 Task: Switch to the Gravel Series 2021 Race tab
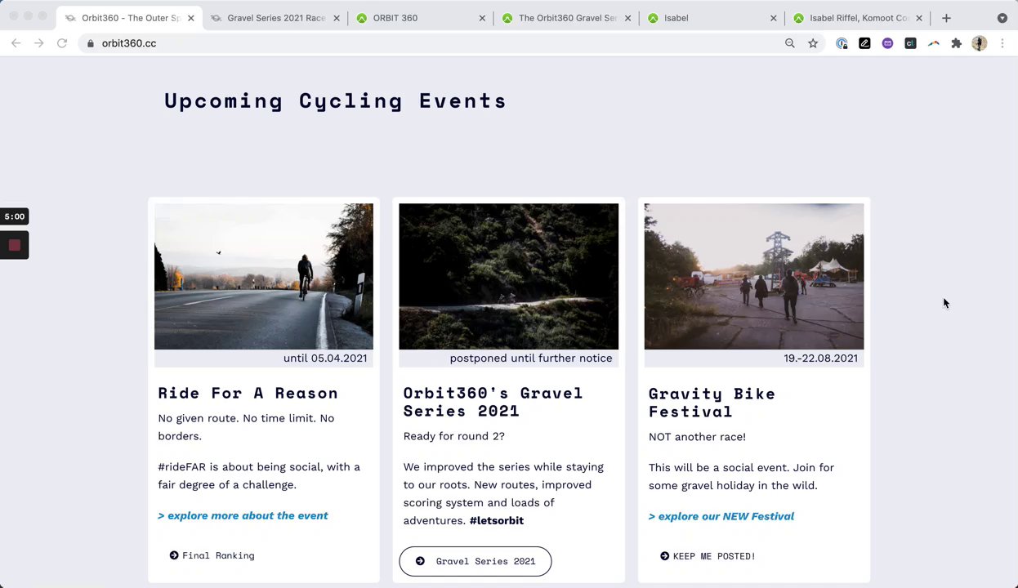point(275,18)
